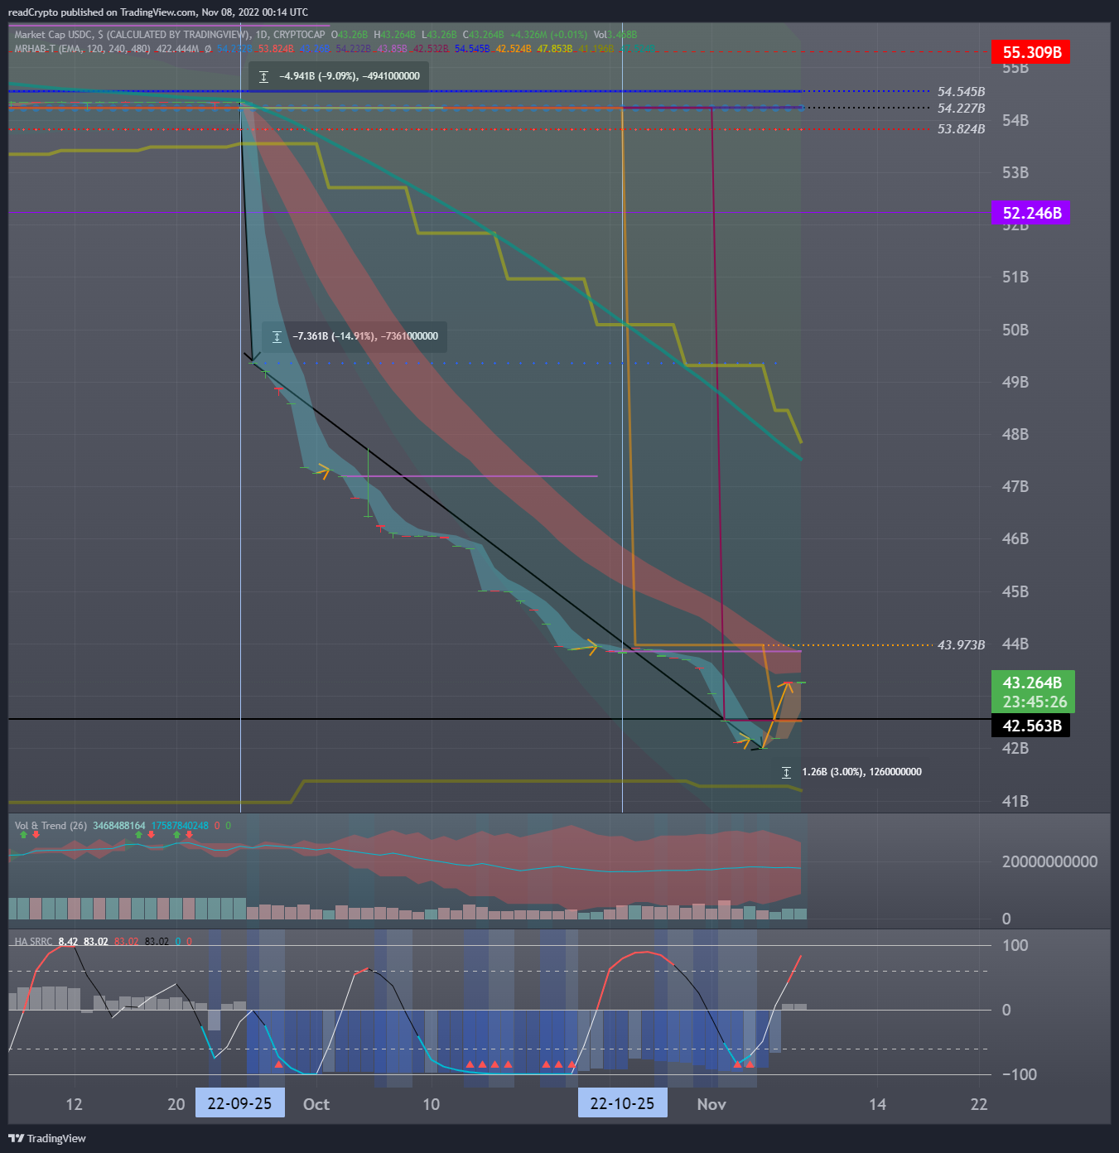Click the TradingView logo at bottom left
The height and width of the screenshot is (1153, 1119).
(47, 1138)
